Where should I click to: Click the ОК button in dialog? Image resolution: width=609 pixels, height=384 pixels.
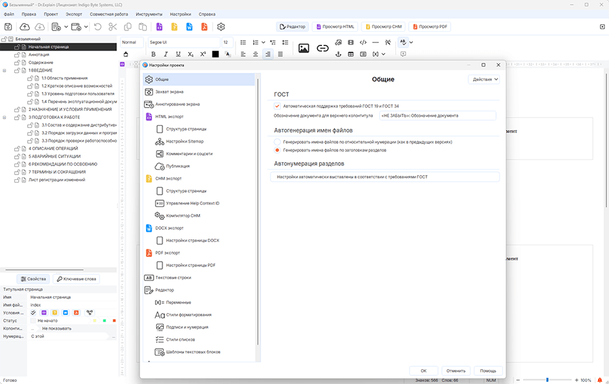424,370
